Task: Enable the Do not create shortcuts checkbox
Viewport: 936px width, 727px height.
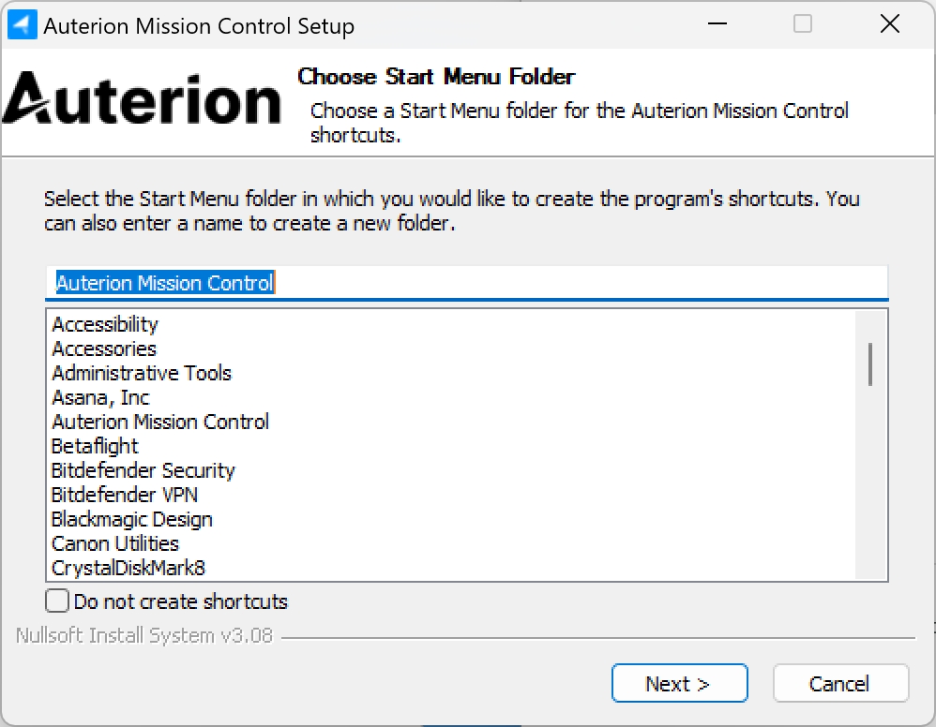Action: pos(57,601)
